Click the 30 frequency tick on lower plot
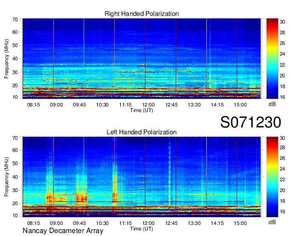 coord(15,190)
